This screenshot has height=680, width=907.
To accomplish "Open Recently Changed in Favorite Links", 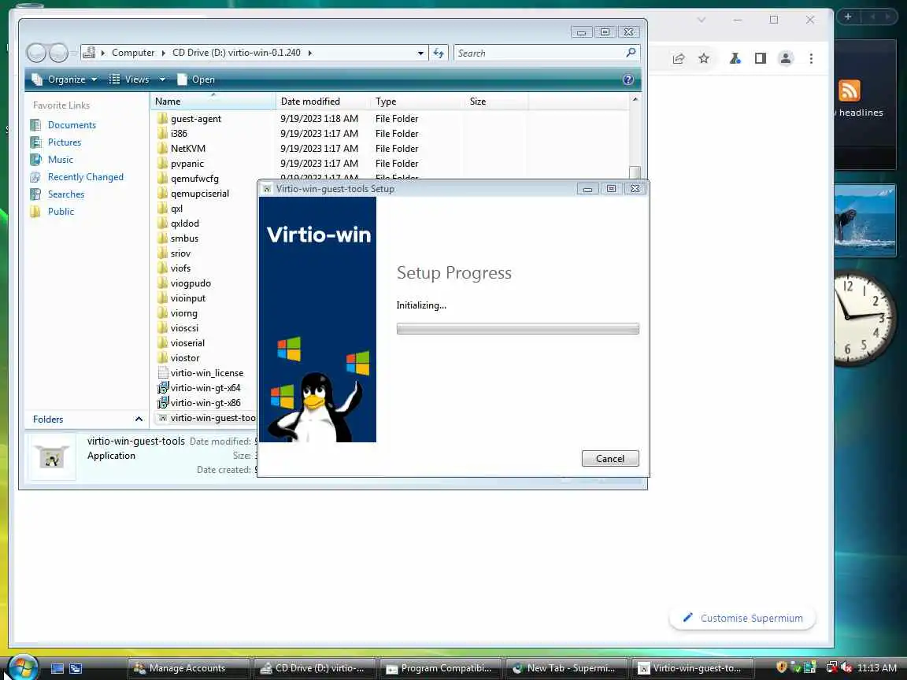I will pyautogui.click(x=86, y=177).
